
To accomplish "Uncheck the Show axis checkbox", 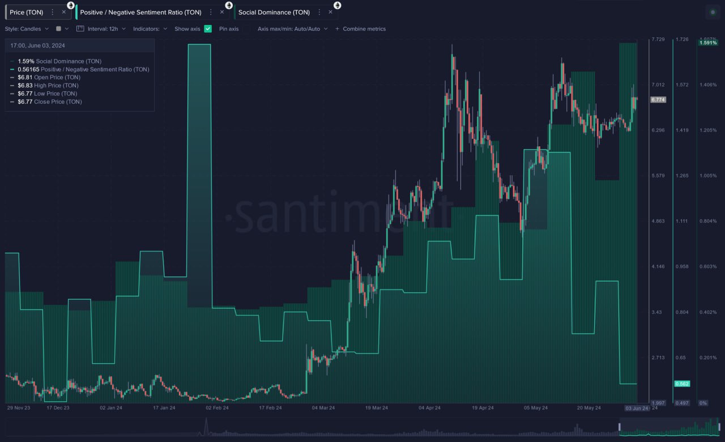I will tap(208, 28).
